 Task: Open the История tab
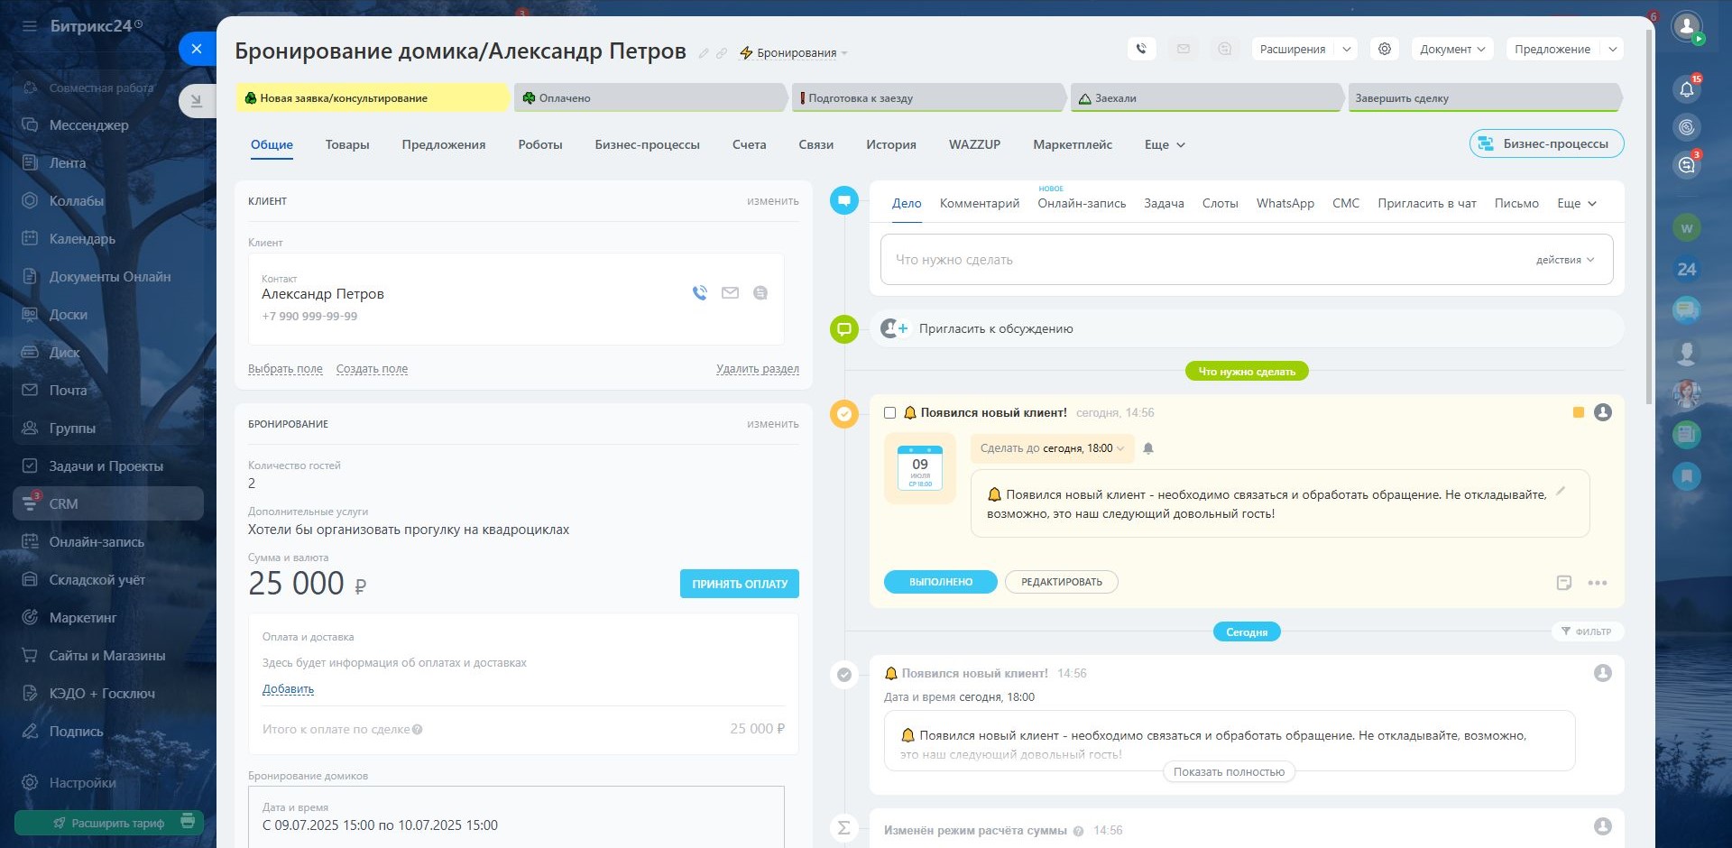click(x=890, y=144)
